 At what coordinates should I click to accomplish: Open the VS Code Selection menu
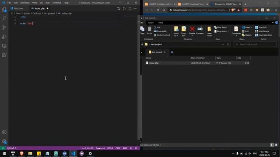(x=25, y=3)
